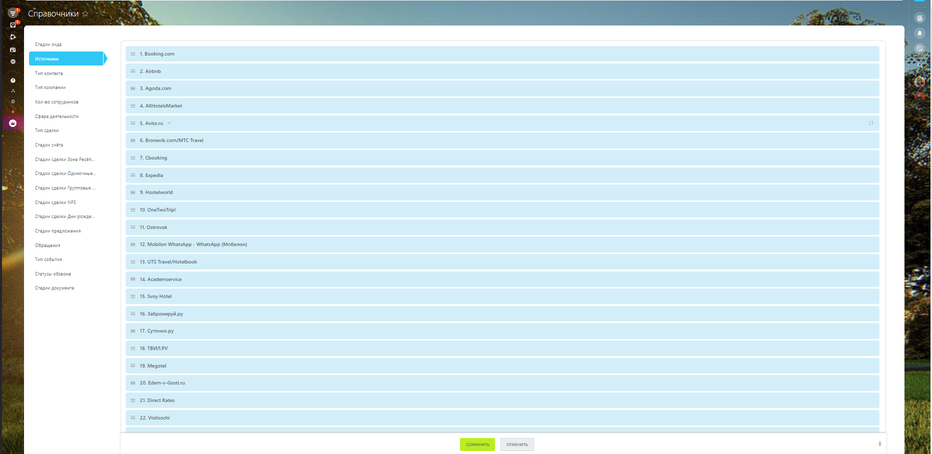Open the tasks checkbox icon in left rail
The height and width of the screenshot is (454, 932).
pos(13,25)
